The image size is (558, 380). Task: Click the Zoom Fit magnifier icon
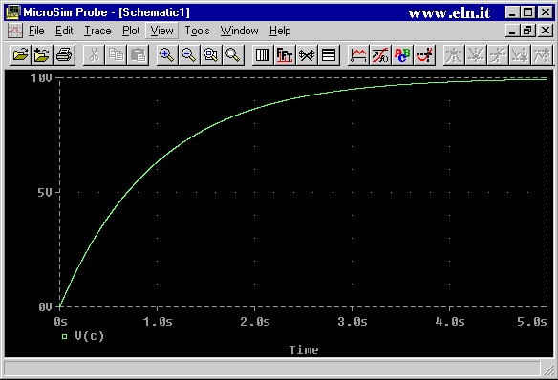pyautogui.click(x=233, y=55)
